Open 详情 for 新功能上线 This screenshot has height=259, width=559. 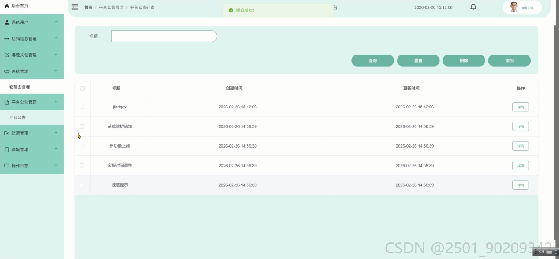tap(521, 146)
